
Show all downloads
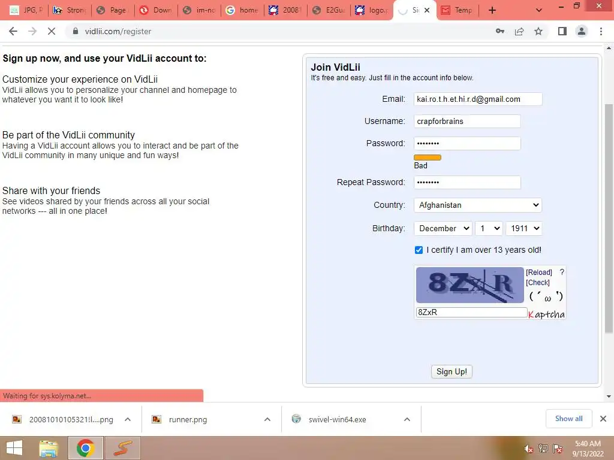(568, 419)
